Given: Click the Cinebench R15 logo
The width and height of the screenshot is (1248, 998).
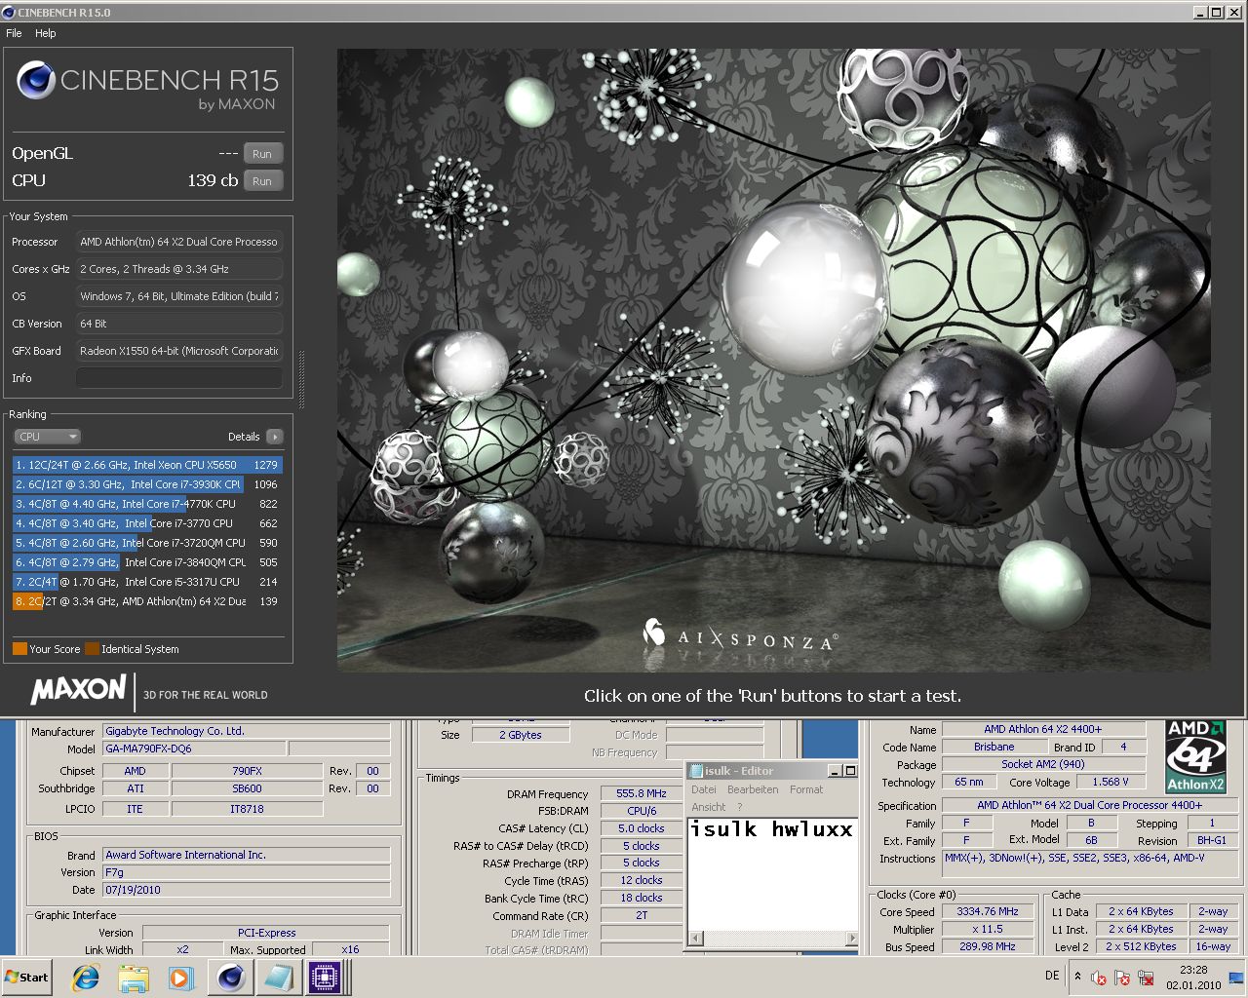Looking at the screenshot, I should click(147, 86).
